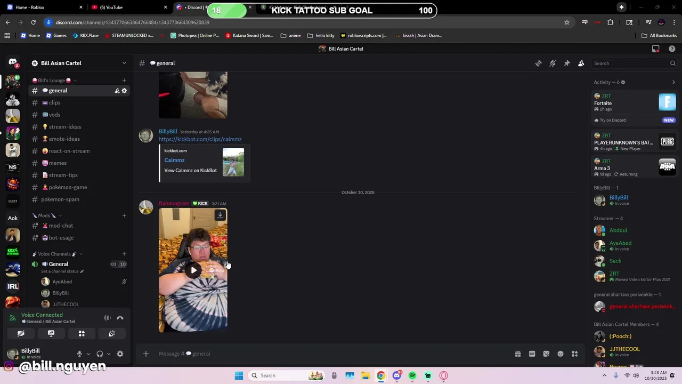The height and width of the screenshot is (384, 682).
Task: Open the stream-ideas channel
Action: click(79, 127)
